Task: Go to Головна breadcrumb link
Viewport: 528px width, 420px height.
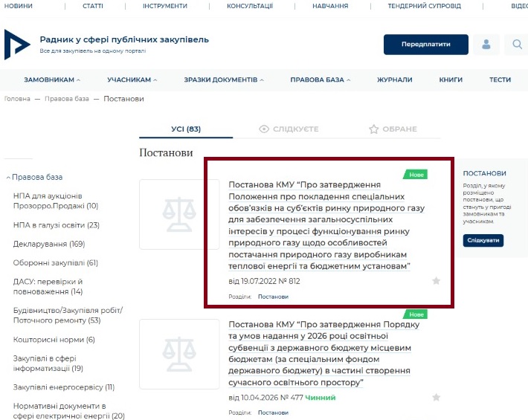Action: click(x=17, y=99)
